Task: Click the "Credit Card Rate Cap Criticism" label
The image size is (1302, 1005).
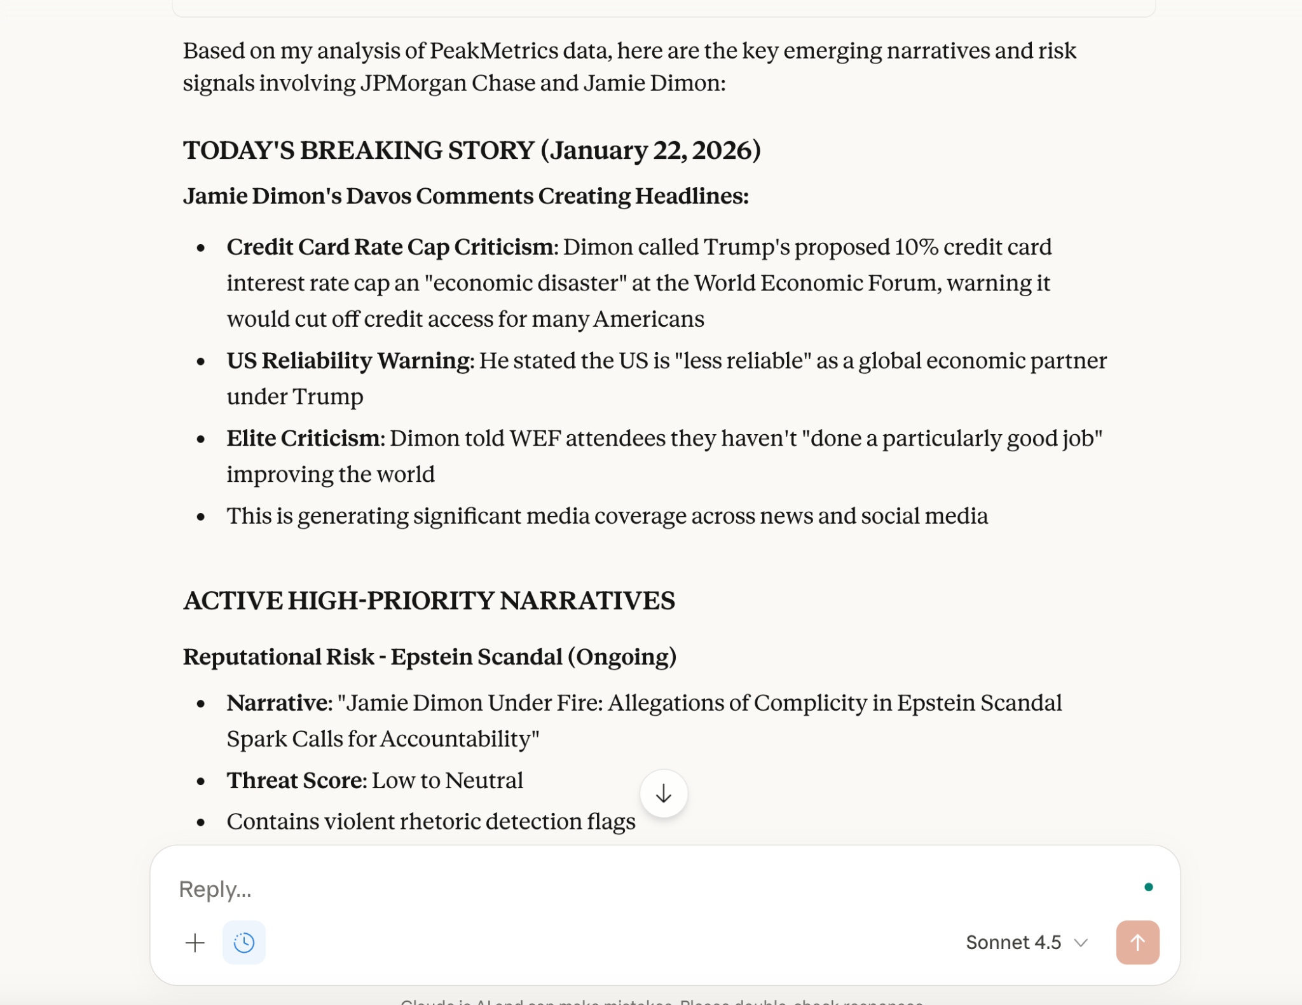Action: [x=390, y=247]
